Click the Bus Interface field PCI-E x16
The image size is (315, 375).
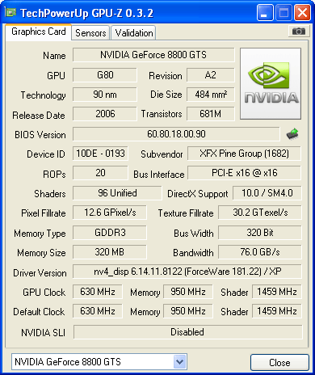pyautogui.click(x=244, y=173)
